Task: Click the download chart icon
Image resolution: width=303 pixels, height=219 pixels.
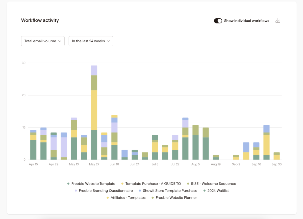Action: 278,21
